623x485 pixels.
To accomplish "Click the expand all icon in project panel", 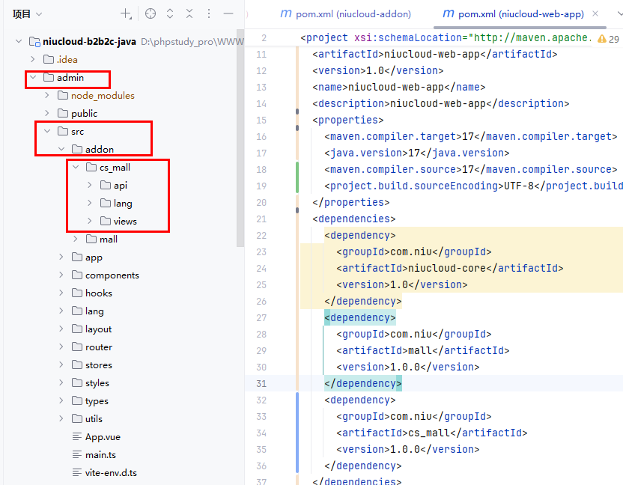I will [x=170, y=13].
